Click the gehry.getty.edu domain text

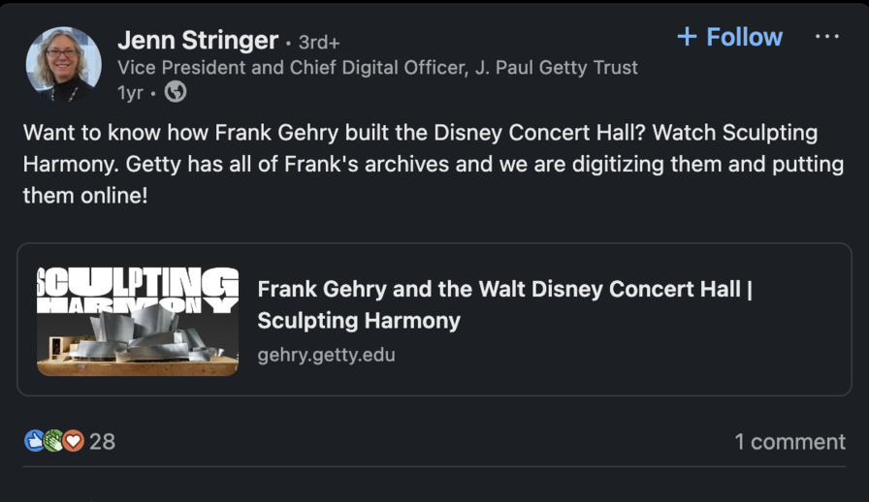(x=326, y=355)
